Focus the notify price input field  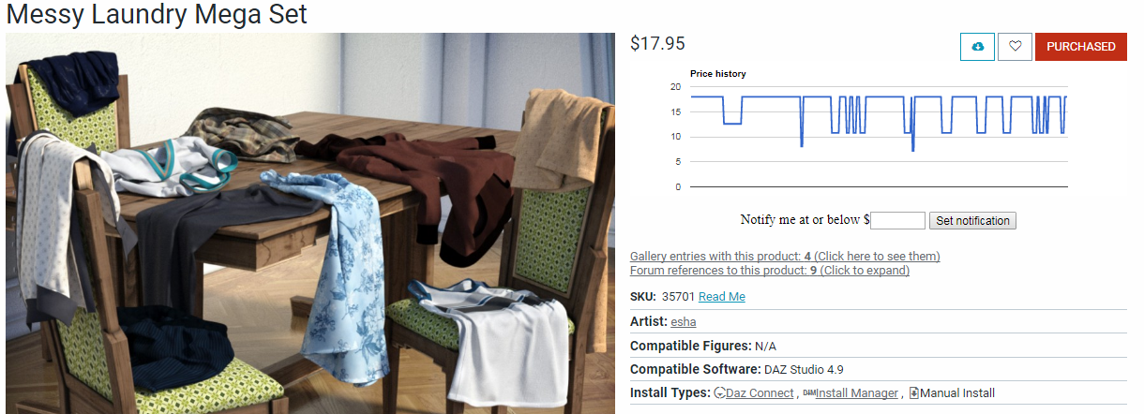(897, 221)
